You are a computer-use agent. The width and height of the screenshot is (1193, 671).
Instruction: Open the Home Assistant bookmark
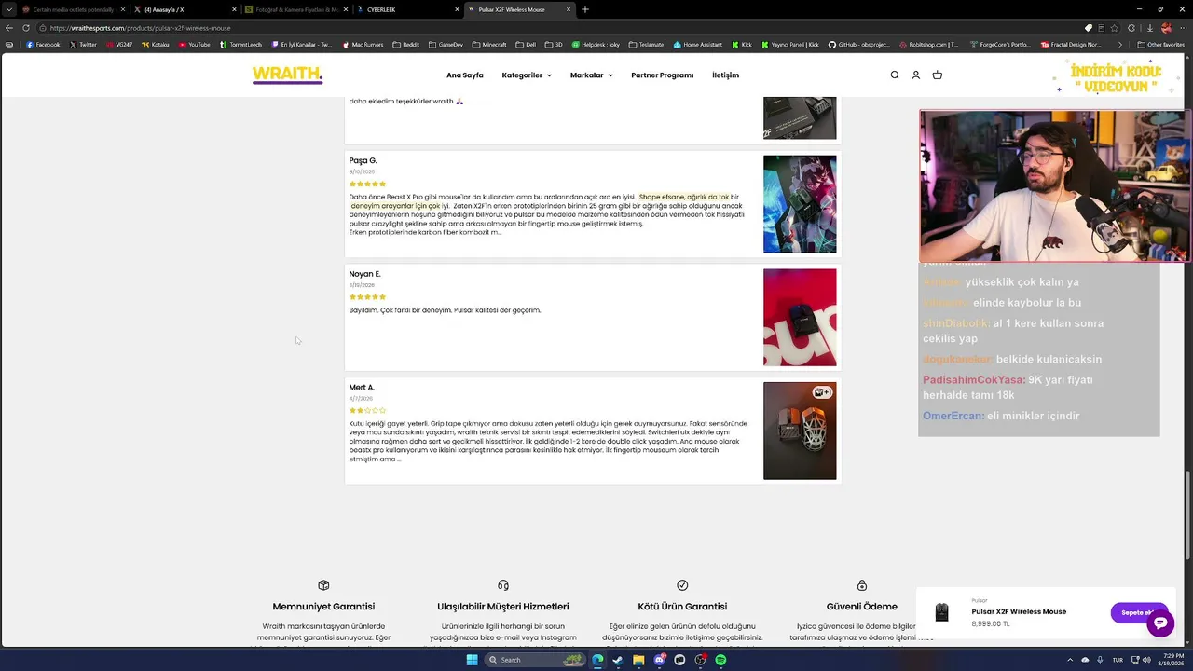698,45
